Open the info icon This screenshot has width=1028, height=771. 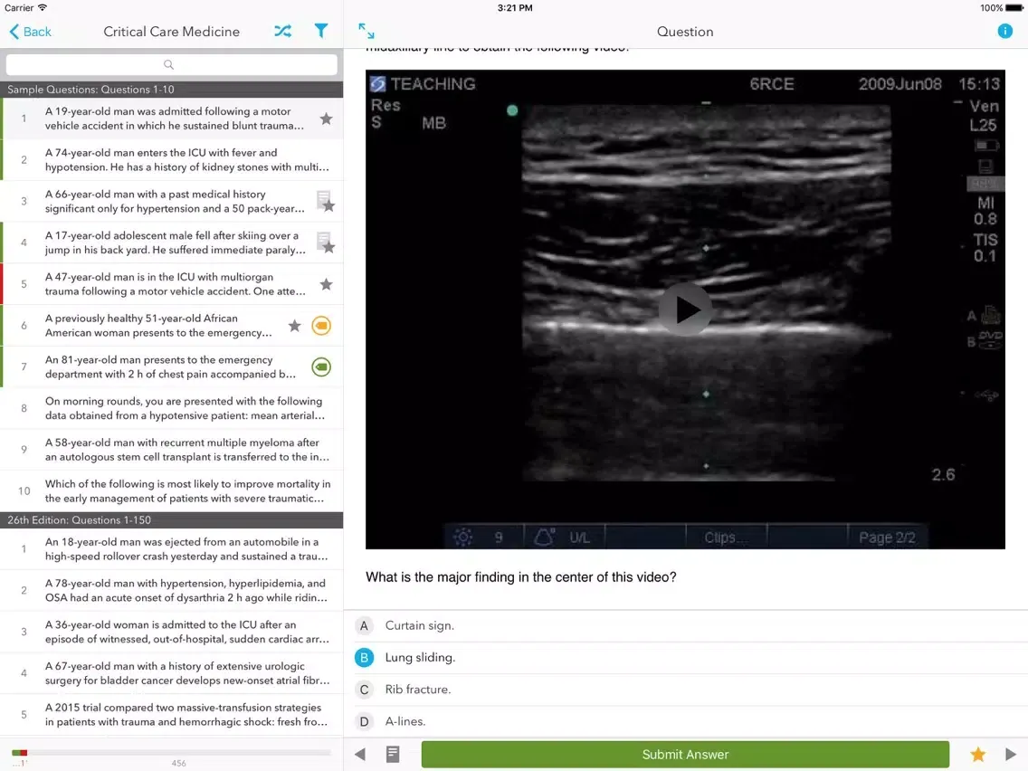[x=1004, y=31]
